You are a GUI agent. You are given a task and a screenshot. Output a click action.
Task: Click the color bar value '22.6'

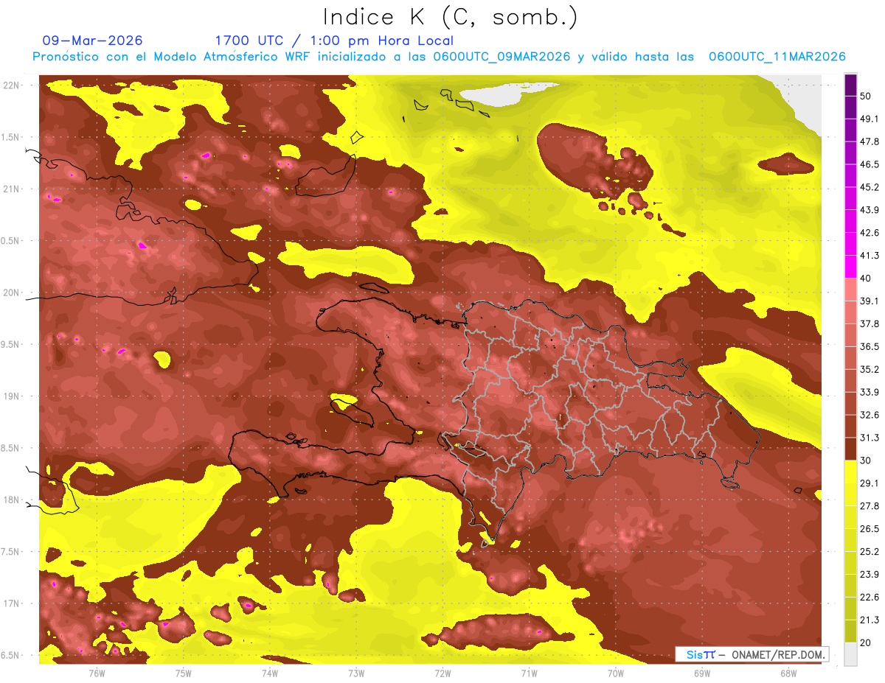click(x=870, y=598)
